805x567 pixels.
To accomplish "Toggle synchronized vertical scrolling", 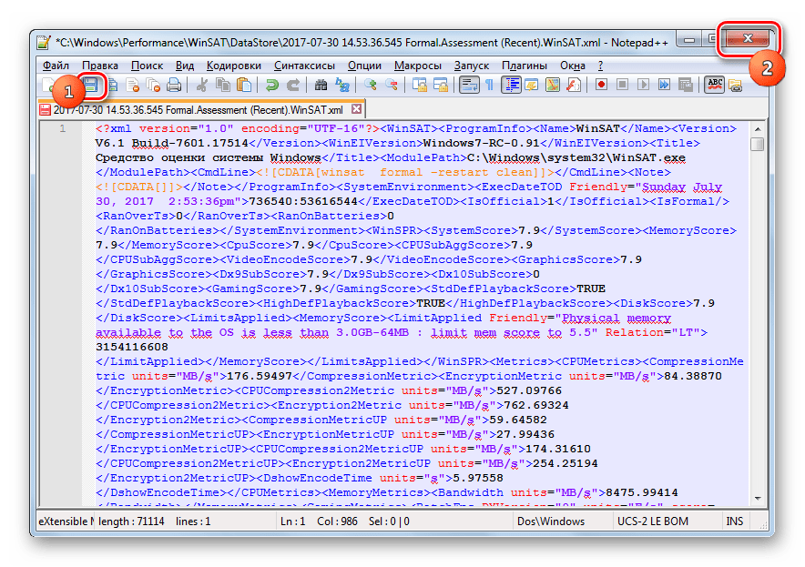I will [420, 85].
